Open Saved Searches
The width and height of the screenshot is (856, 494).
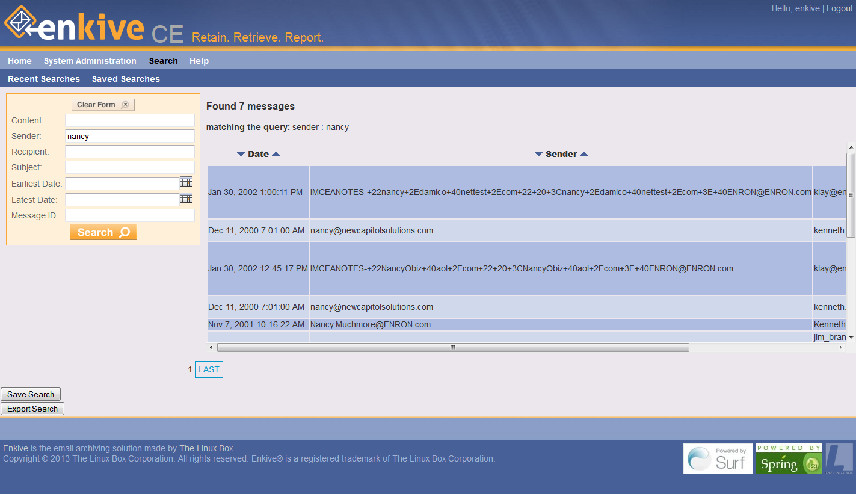pos(125,79)
